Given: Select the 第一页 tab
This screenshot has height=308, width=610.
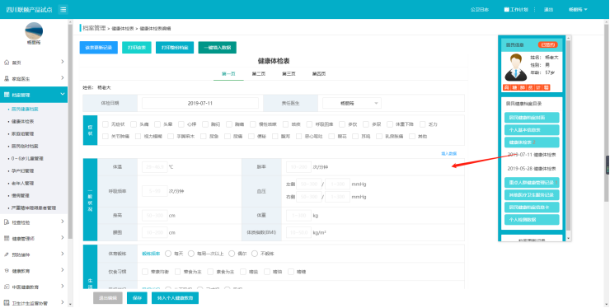Looking at the screenshot, I should tap(228, 73).
